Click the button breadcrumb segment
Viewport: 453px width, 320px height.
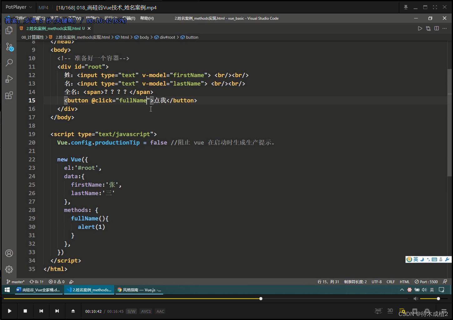pyautogui.click(x=189, y=37)
